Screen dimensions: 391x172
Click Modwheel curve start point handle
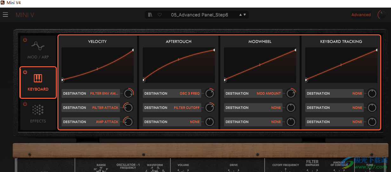click(225, 80)
